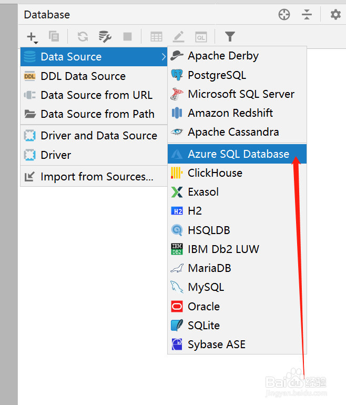Expand the Data Source submenu arrow
Viewport: 346px width, 405px height.
pyautogui.click(x=163, y=57)
